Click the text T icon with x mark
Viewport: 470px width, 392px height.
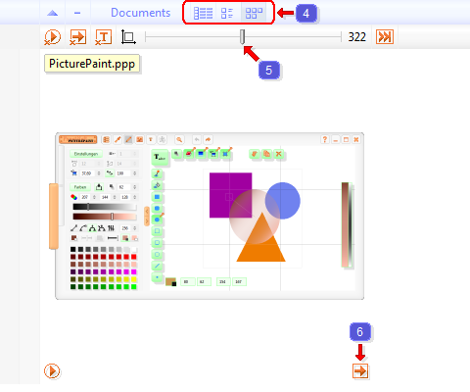click(x=103, y=37)
